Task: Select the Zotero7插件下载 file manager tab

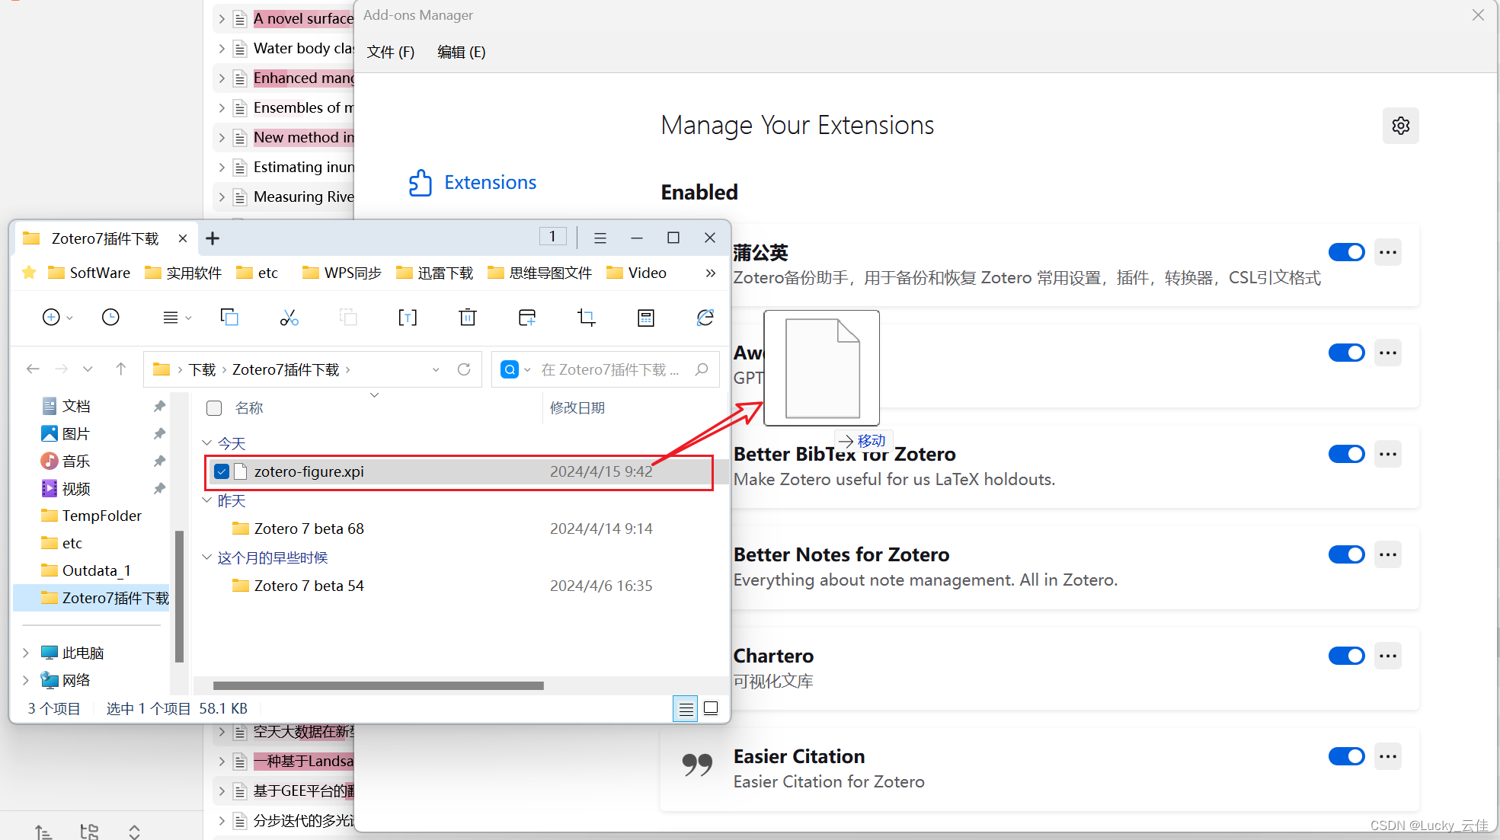Action: pos(105,239)
